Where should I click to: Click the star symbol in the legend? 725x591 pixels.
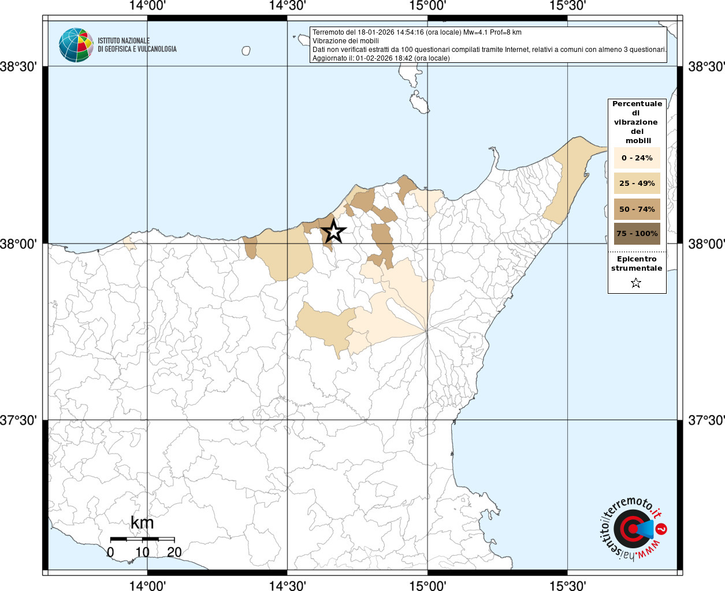coord(636,283)
